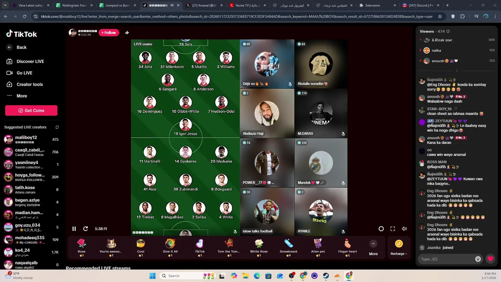Send White Rose gift
This screenshot has width=501, height=282.
(259, 248)
